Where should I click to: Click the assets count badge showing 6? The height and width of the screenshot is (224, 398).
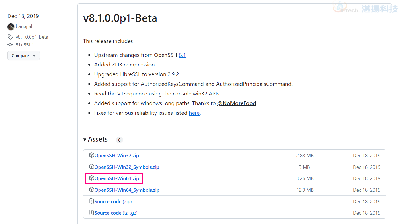pyautogui.click(x=119, y=140)
